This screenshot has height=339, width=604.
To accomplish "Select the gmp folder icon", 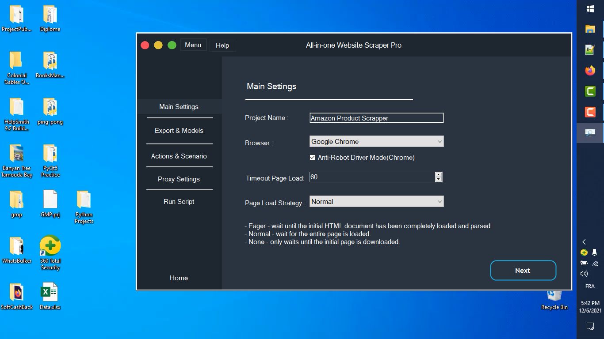I will 17,205.
